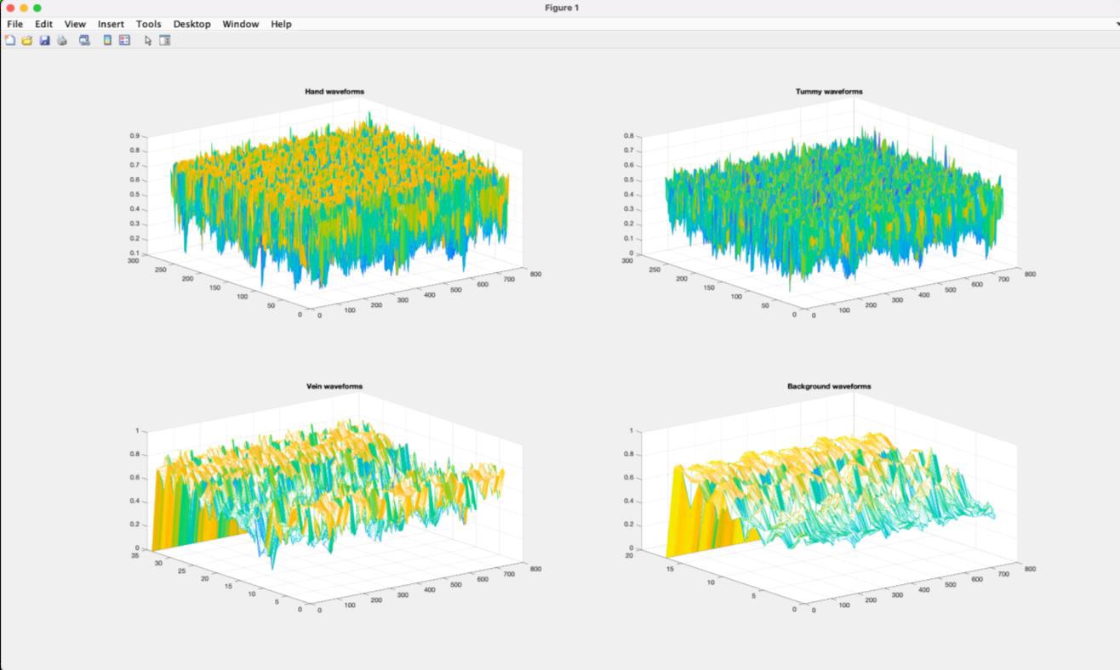1120x670 pixels.
Task: Click the Open File folder icon
Action: pyautogui.click(x=27, y=40)
